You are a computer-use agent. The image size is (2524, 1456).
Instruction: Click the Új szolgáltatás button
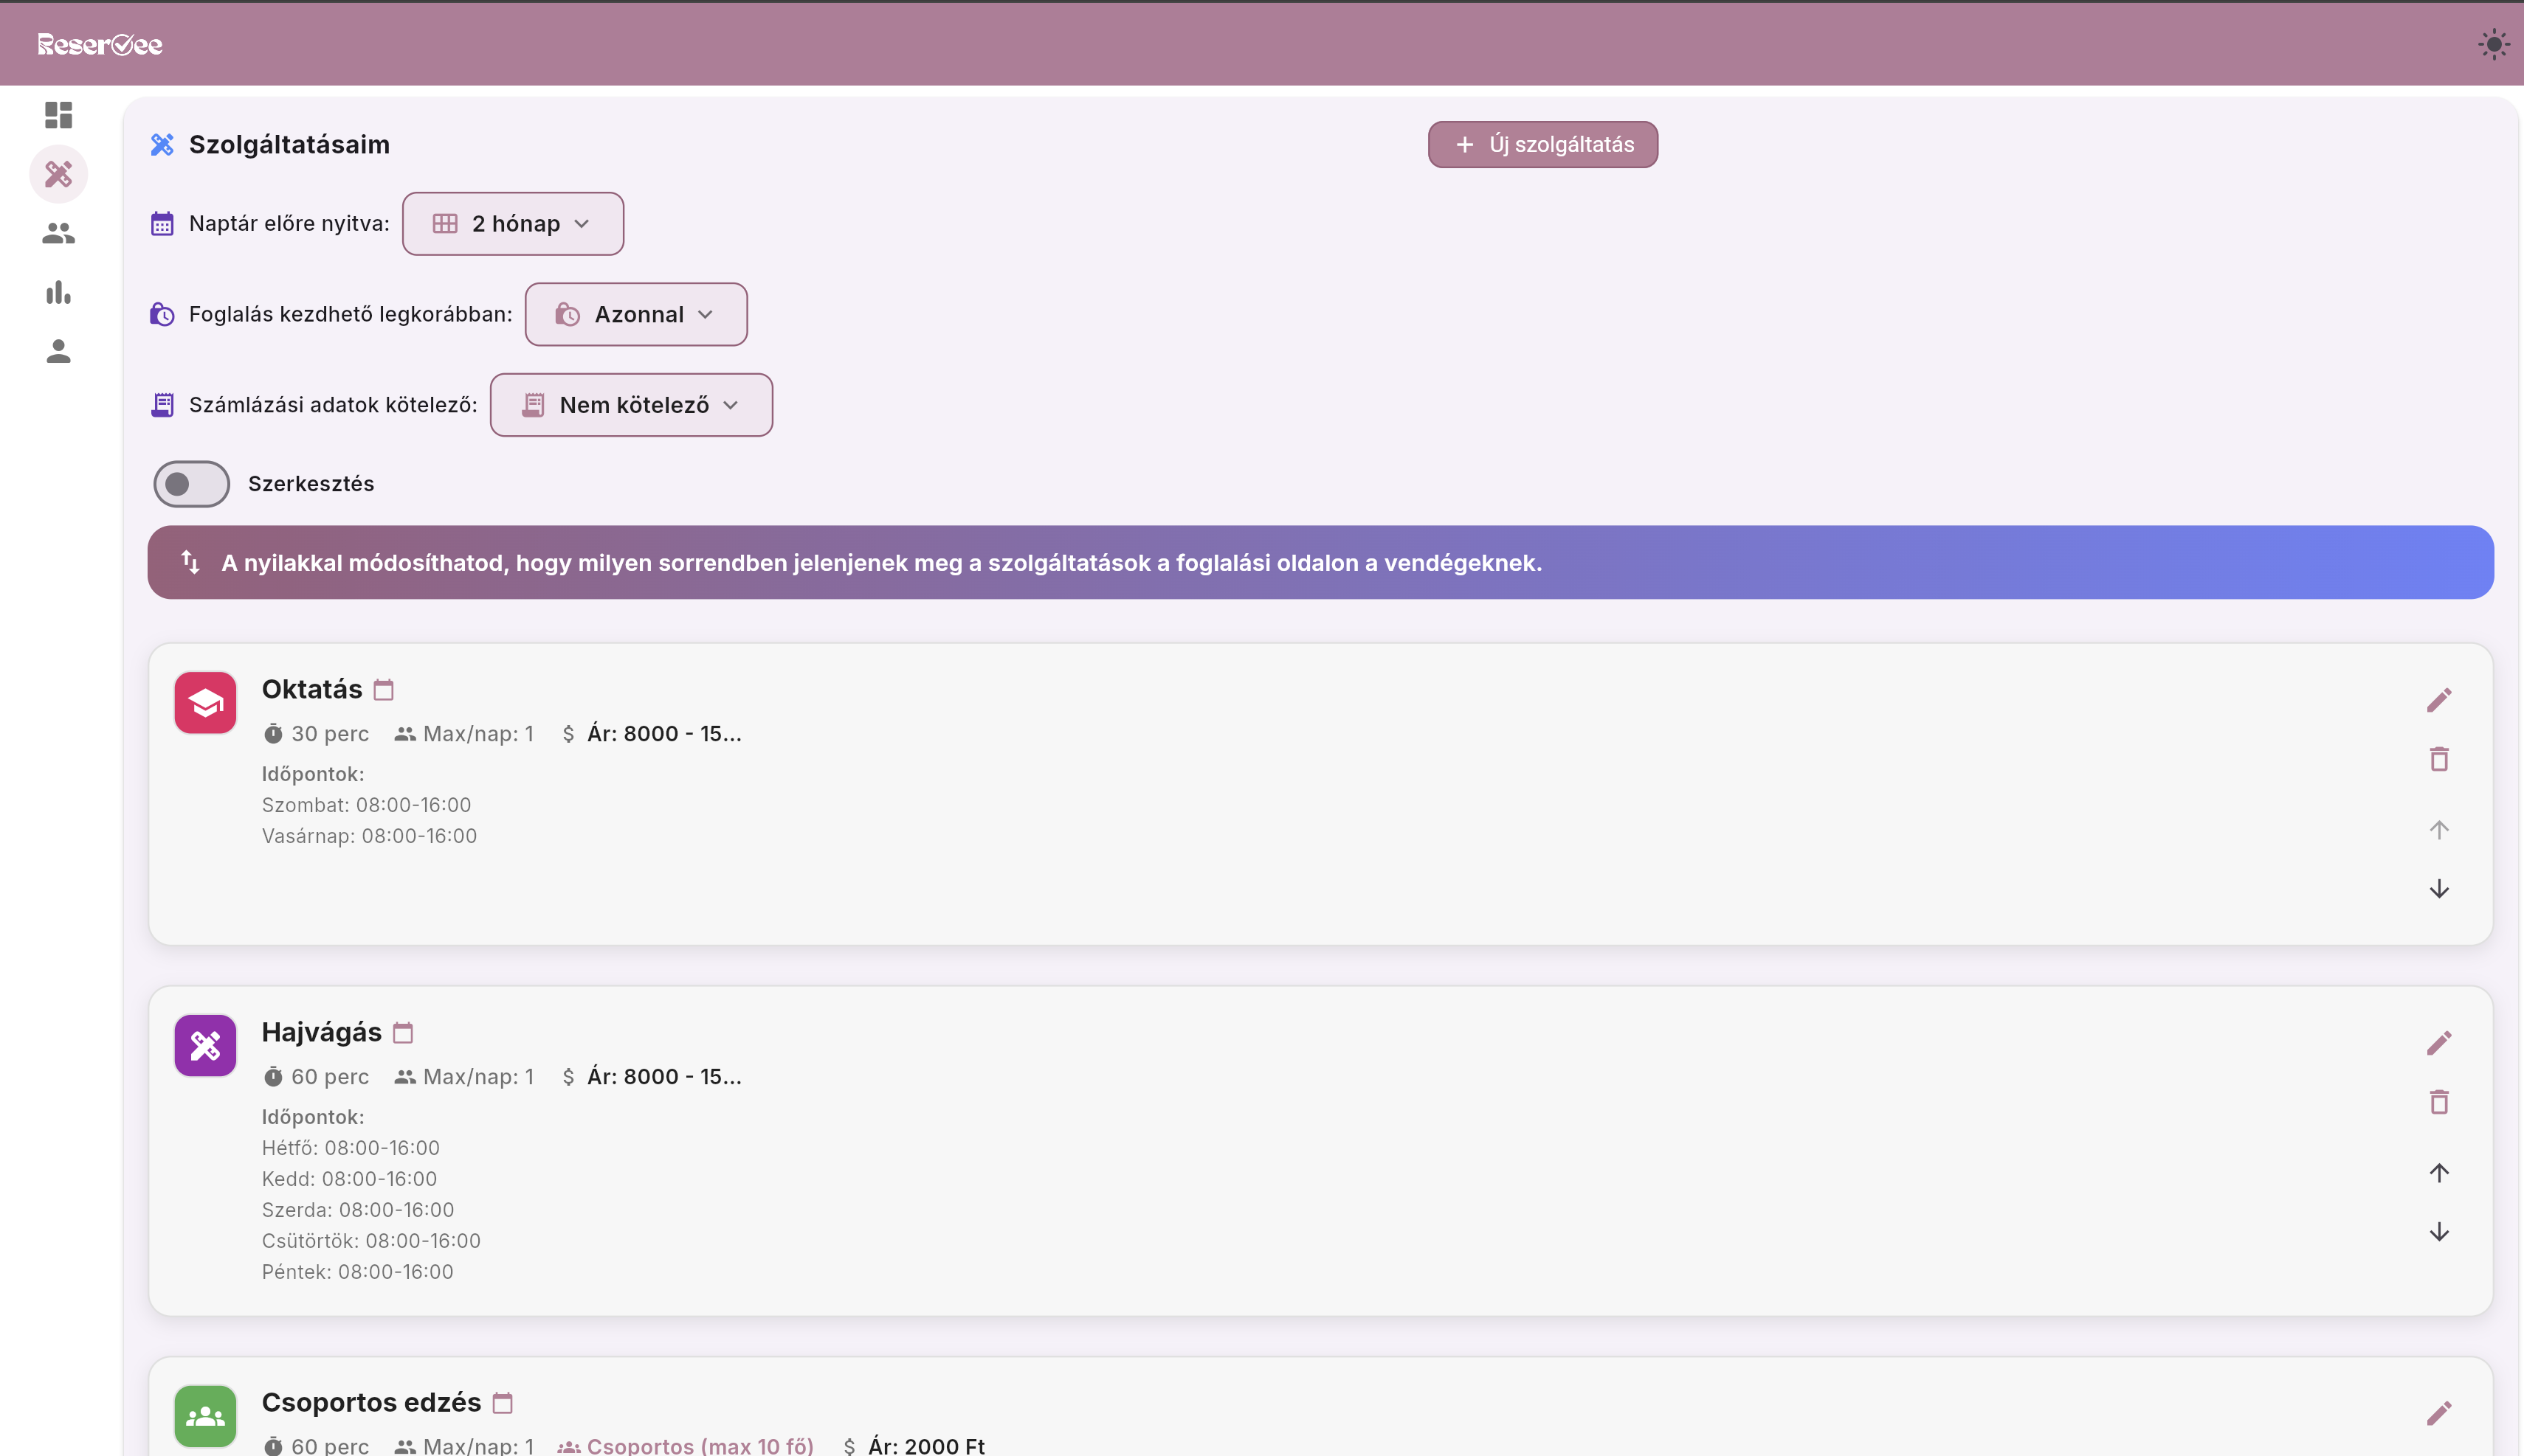(1542, 145)
